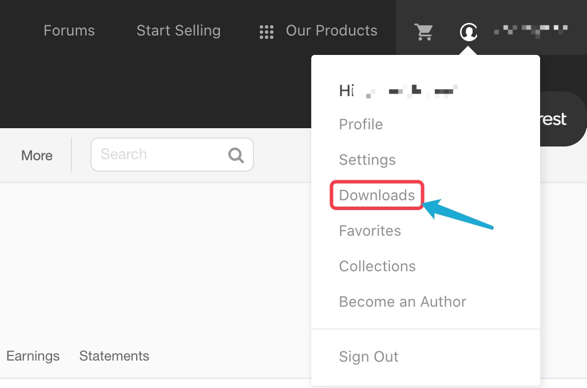Select Settings in account menu
The width and height of the screenshot is (587, 388).
pyautogui.click(x=367, y=160)
